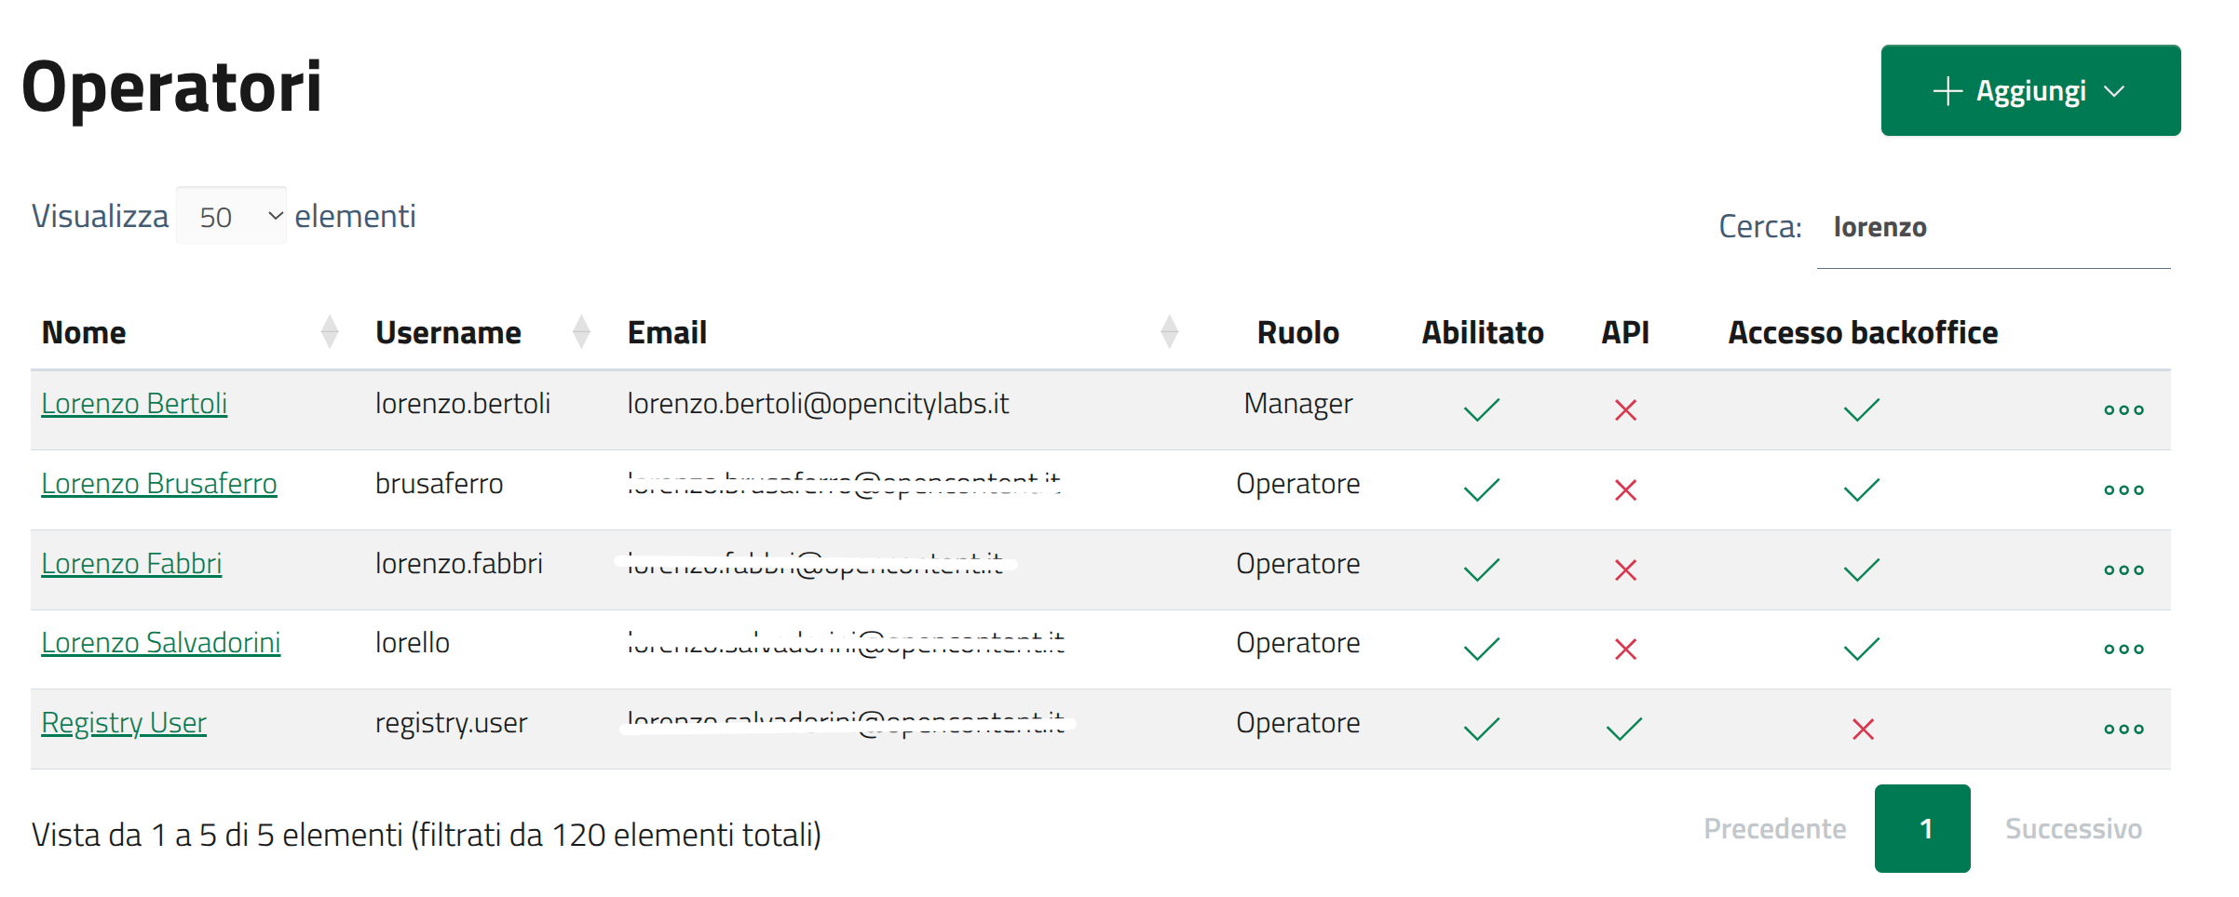Focus the Cerca search field
The width and height of the screenshot is (2239, 897).
coord(1993,228)
